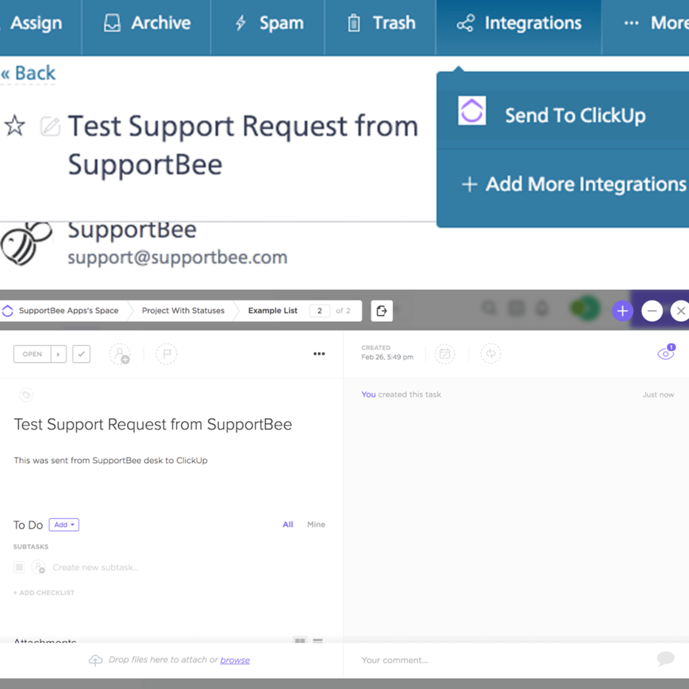
Task: Choose Send To ClickUp integration
Action: point(563,115)
